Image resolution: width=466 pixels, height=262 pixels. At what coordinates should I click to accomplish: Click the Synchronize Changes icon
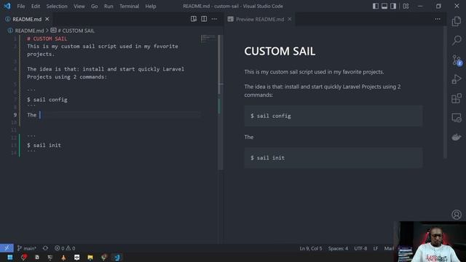(45, 248)
